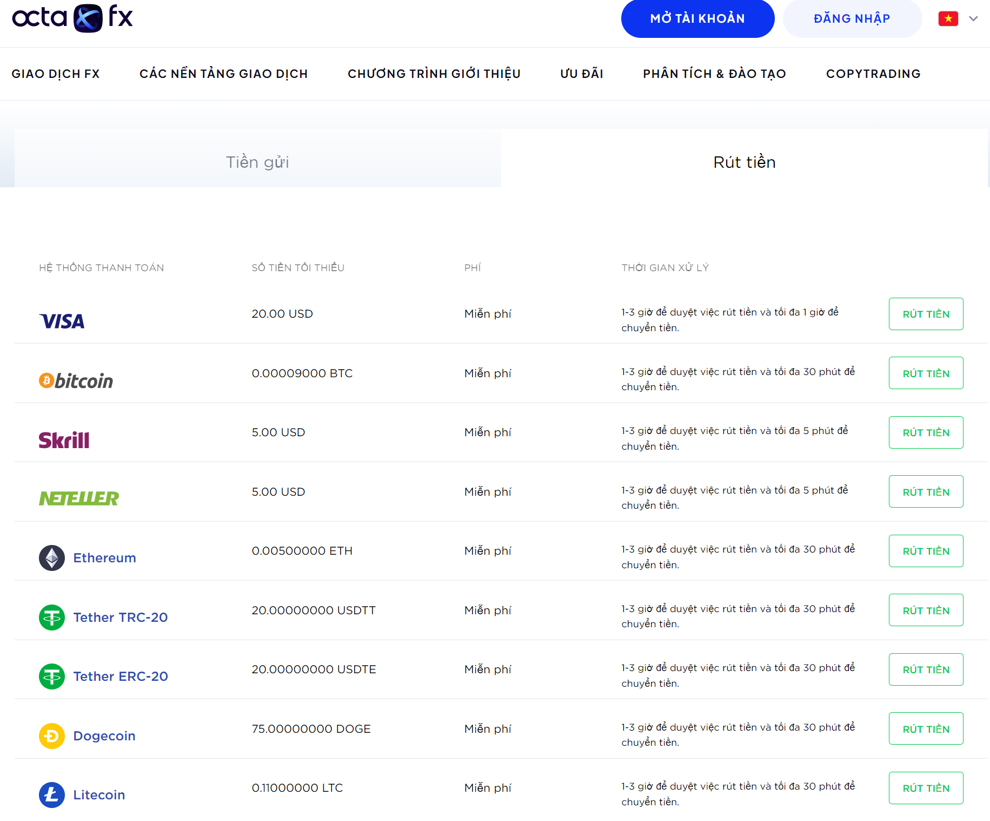Open the GIAO DỊCH FX menu
Viewport: 990px width, 821px height.
click(x=56, y=74)
